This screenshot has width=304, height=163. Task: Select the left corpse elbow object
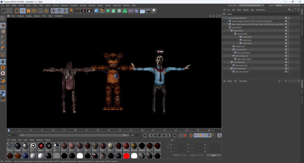pyautogui.click(x=243, y=53)
